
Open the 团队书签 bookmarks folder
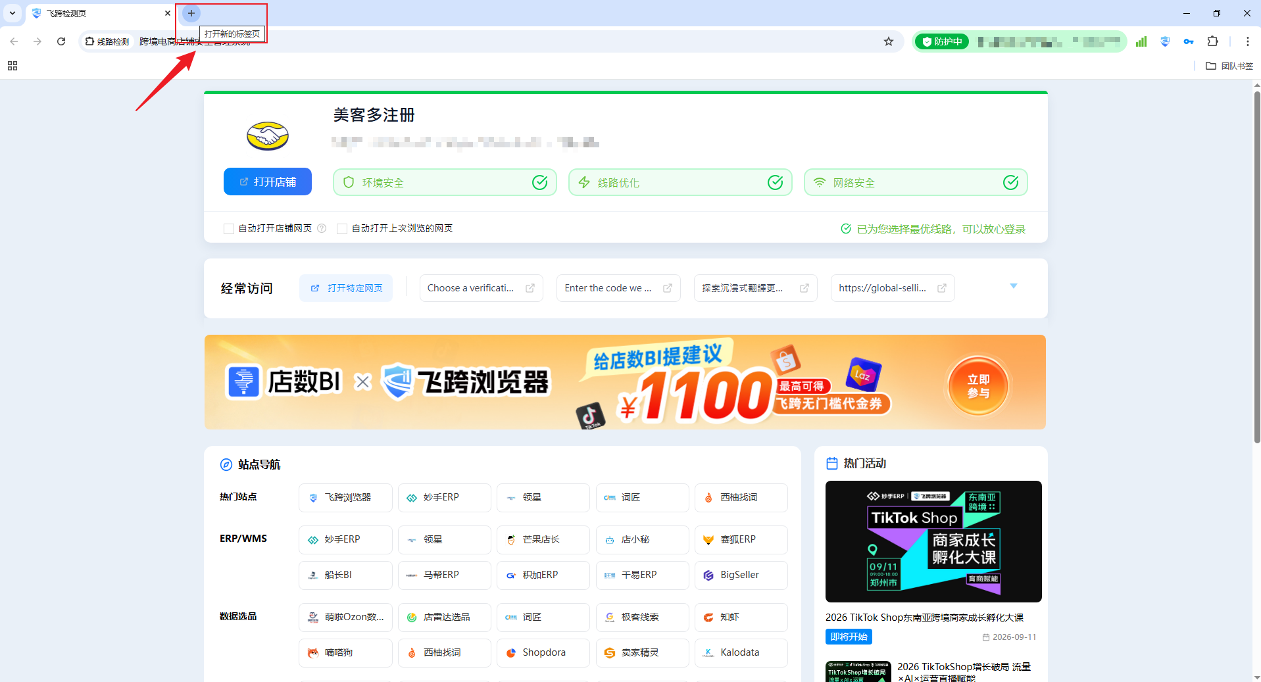click(x=1229, y=66)
